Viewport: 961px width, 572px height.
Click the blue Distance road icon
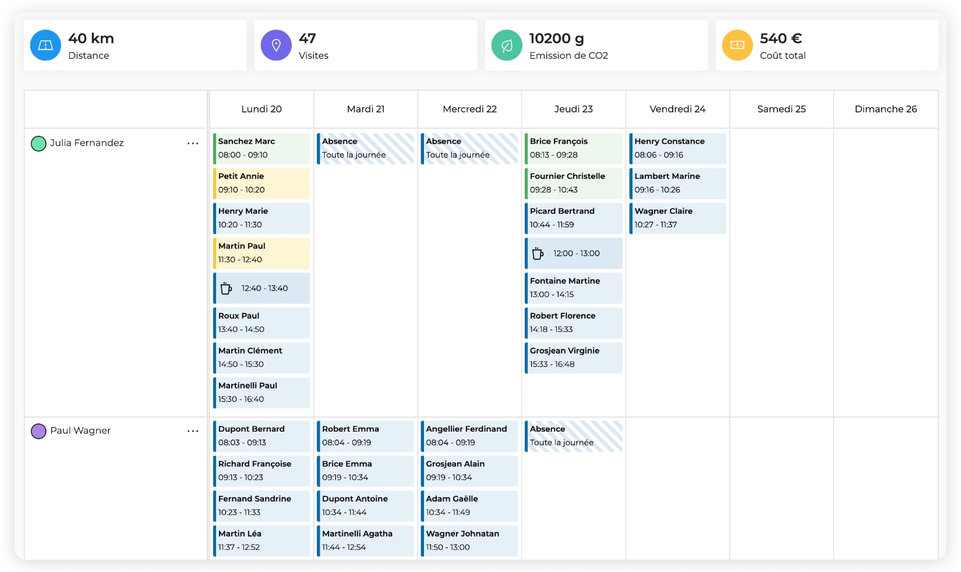pyautogui.click(x=45, y=45)
